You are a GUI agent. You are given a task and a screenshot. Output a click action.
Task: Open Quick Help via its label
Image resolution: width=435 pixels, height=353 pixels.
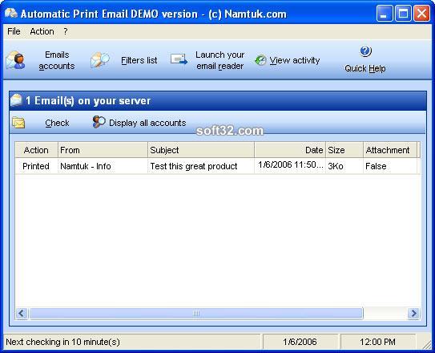coord(365,68)
